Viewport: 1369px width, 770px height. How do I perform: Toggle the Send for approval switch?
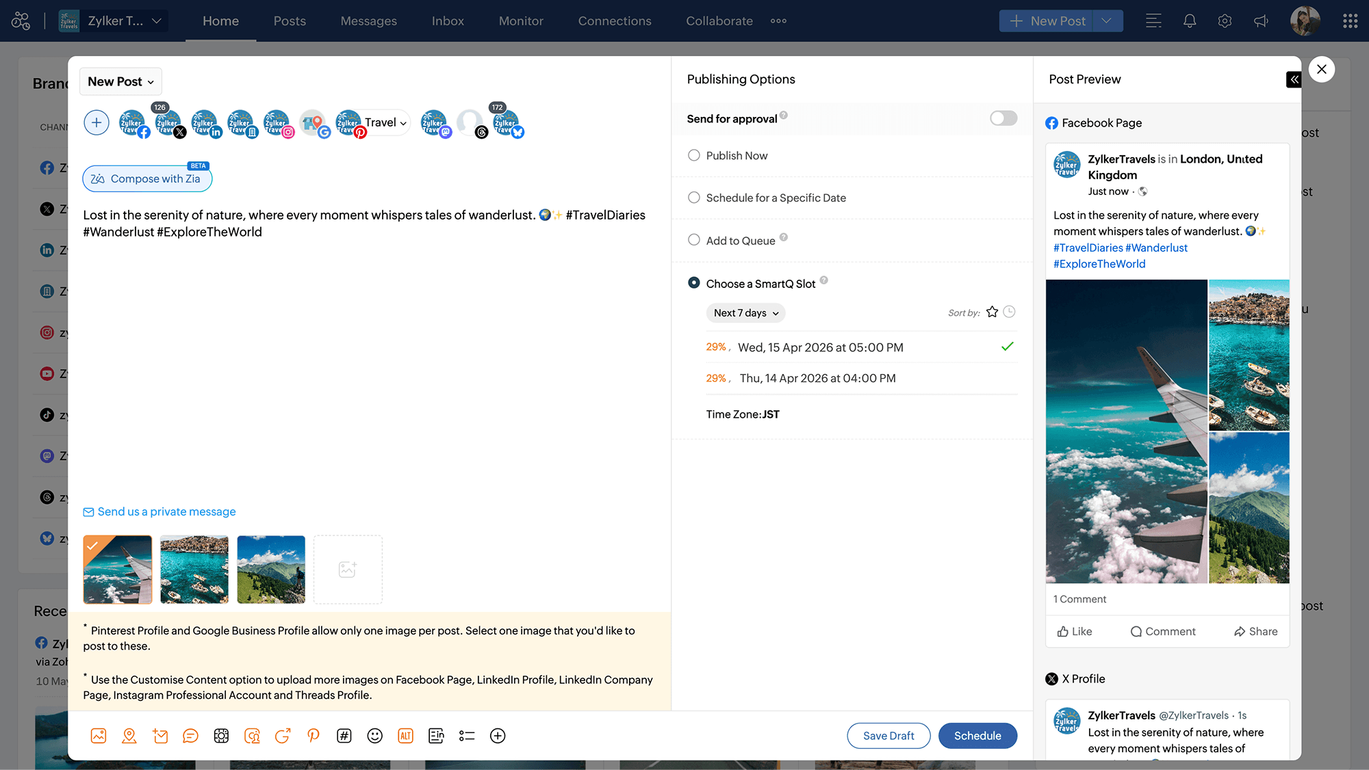click(x=1003, y=118)
